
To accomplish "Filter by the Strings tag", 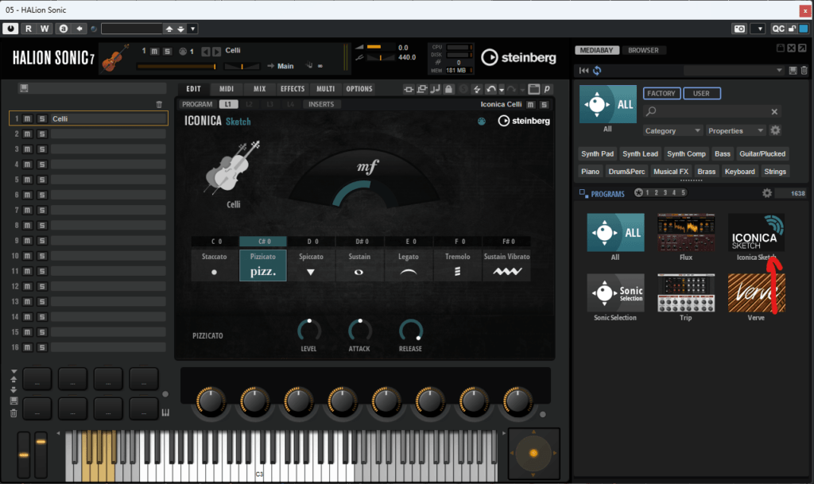I will pos(775,171).
